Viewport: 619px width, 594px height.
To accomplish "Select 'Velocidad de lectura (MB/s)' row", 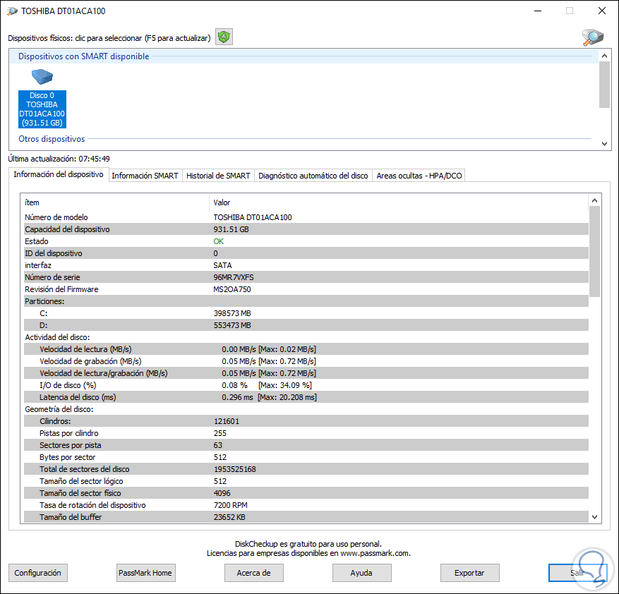I will tap(306, 349).
